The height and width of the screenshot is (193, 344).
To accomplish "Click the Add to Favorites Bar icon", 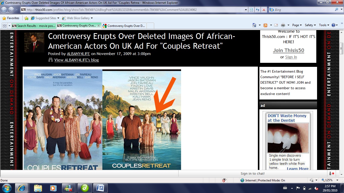I will click(26, 18).
